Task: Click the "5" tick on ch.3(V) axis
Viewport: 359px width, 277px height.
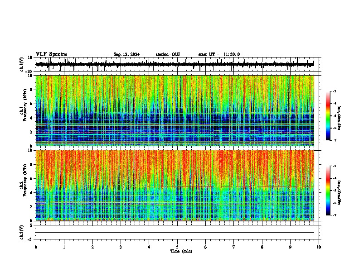Action: coord(31,225)
